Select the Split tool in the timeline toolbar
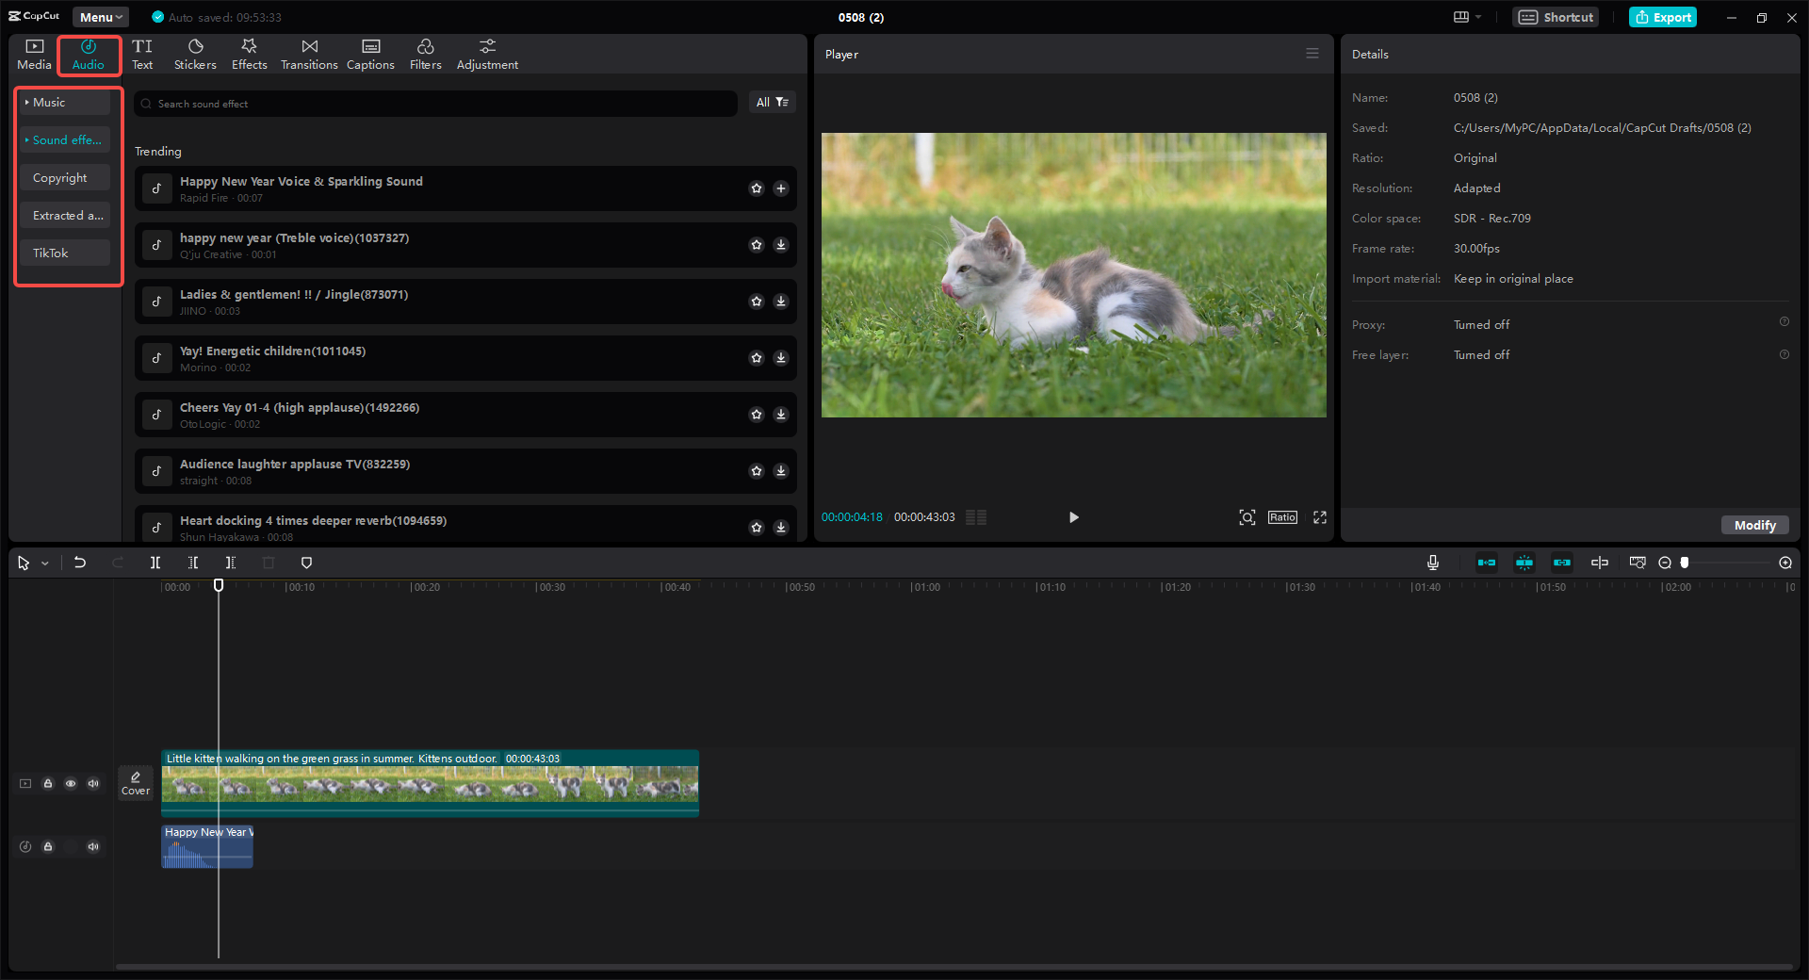This screenshot has width=1809, height=980. pos(155,563)
